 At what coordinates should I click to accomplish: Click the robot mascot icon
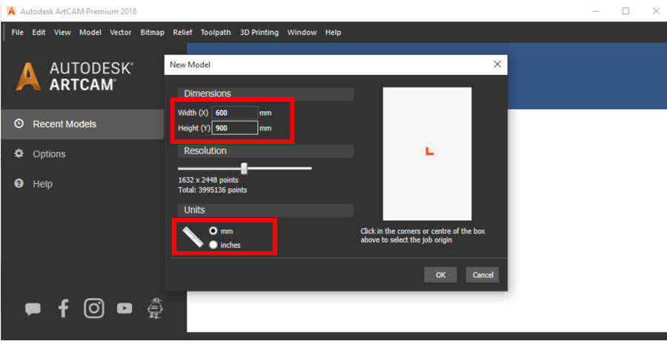pos(156,308)
